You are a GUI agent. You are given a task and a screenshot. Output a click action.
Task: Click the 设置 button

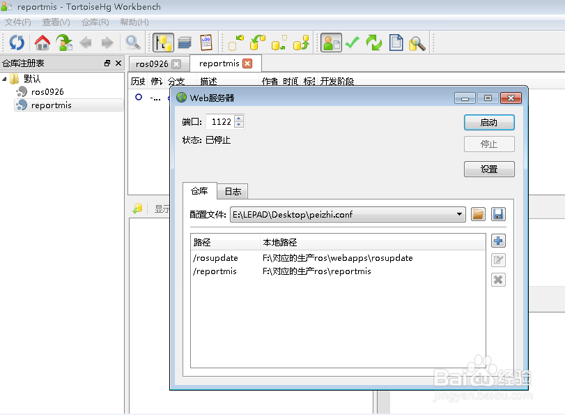[x=489, y=169]
